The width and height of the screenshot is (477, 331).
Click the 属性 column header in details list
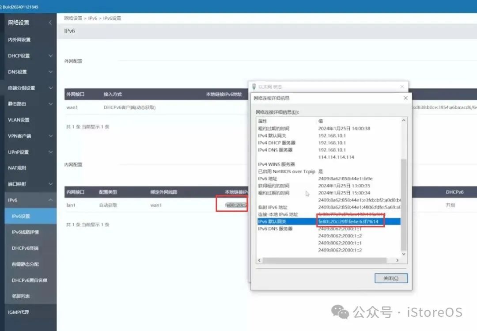coord(262,121)
